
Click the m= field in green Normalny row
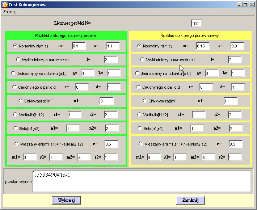(x=79, y=46)
